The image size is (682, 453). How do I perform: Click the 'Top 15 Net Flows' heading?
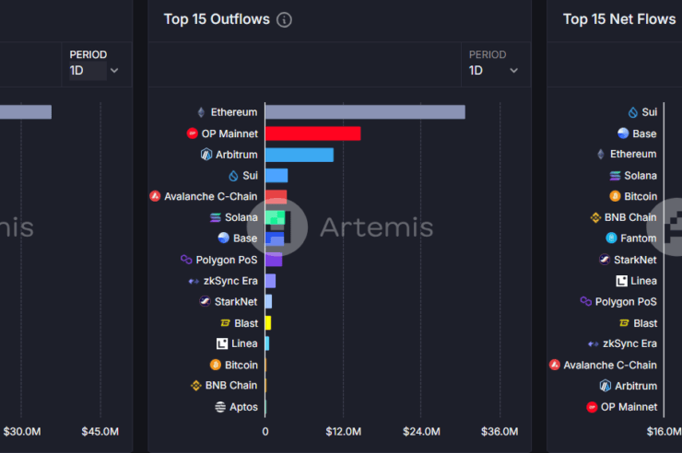(x=619, y=19)
